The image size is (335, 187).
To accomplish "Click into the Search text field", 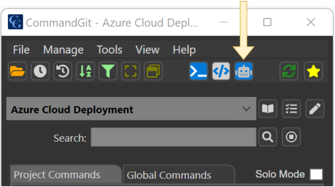I will (173, 137).
